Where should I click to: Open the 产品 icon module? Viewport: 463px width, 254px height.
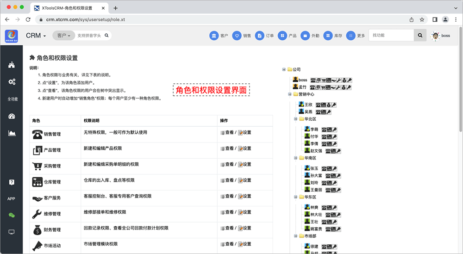coord(282,36)
